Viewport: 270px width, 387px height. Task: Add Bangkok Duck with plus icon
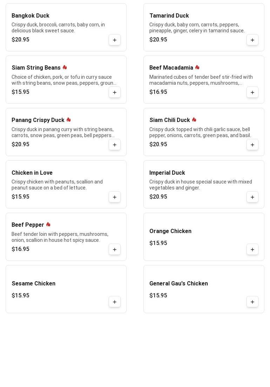(x=115, y=40)
